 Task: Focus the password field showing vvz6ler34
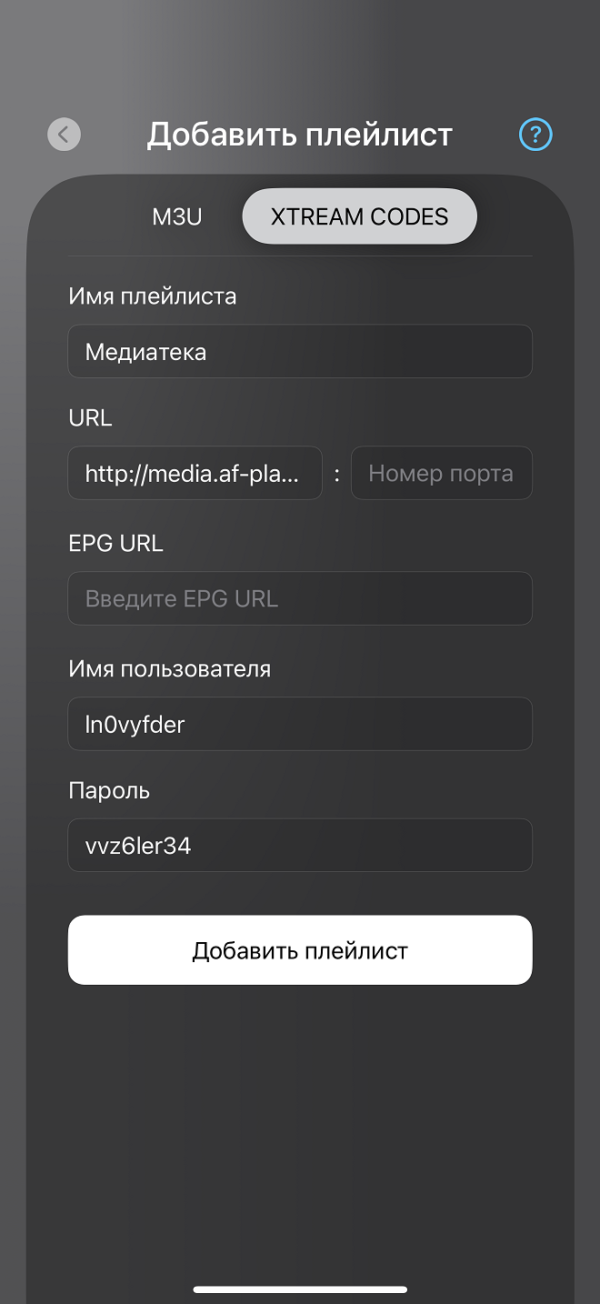(x=300, y=846)
